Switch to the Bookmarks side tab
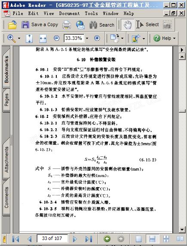Viewport: 187px width, 246px height. tap(6, 69)
